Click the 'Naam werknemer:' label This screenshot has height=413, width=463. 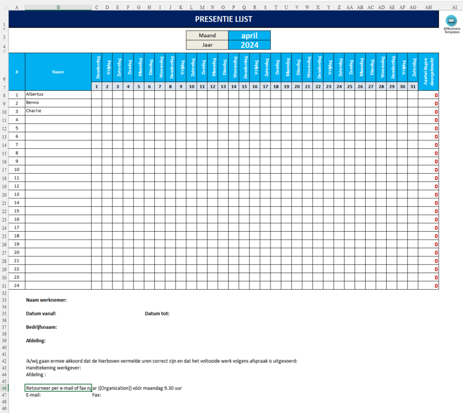tap(46, 300)
